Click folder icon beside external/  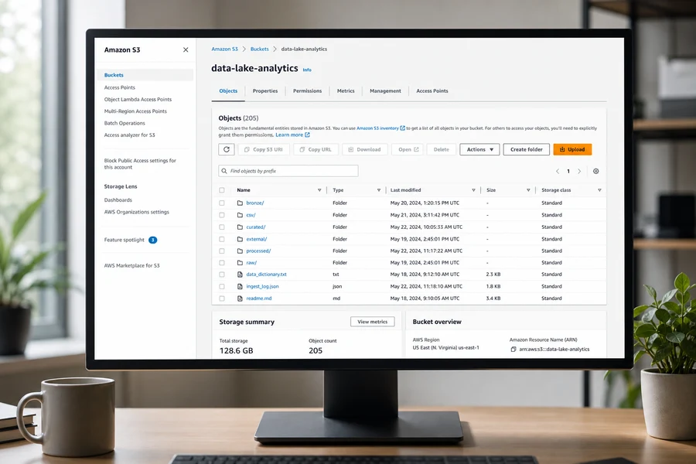tap(240, 239)
